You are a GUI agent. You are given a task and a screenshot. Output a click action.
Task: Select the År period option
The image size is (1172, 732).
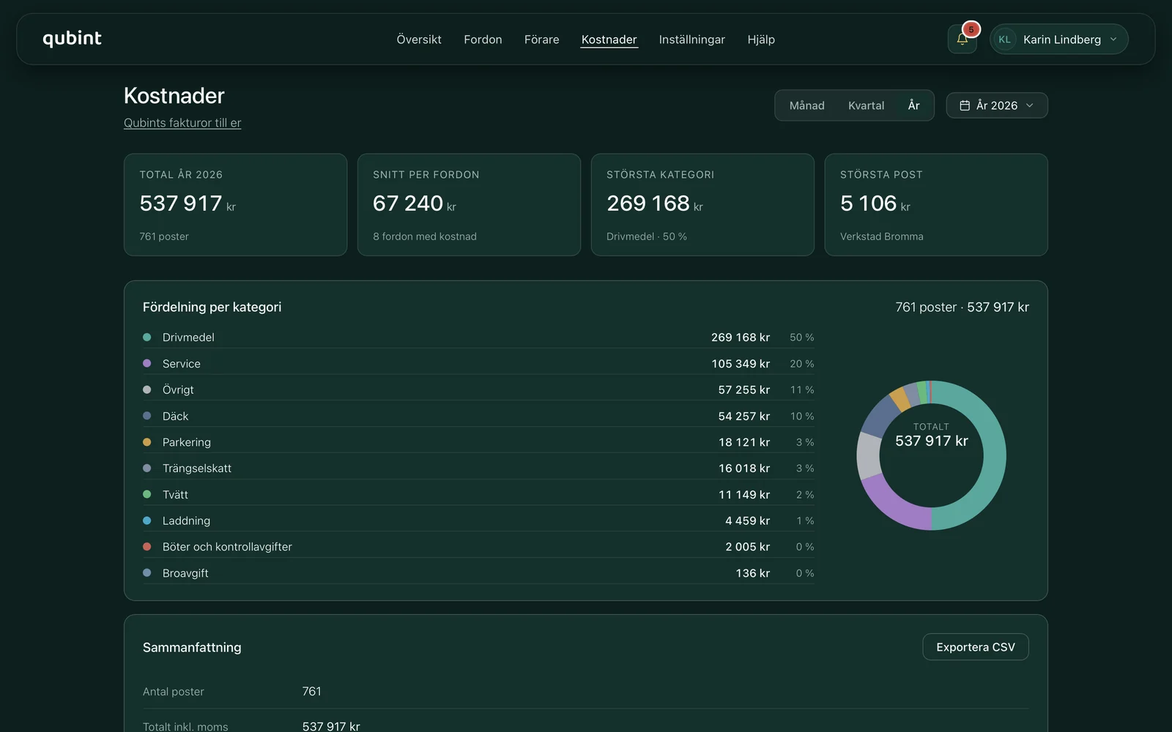(913, 105)
